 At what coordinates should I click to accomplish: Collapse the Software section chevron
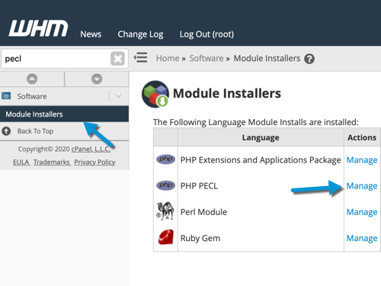coord(118,96)
